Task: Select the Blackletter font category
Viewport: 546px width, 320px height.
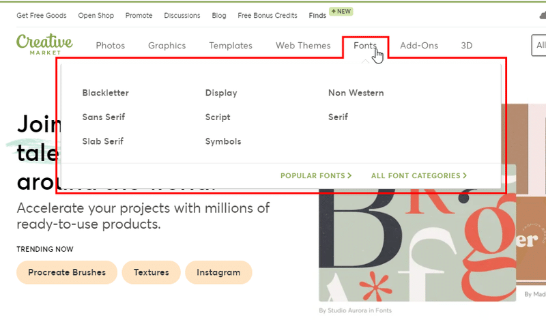Action: click(106, 93)
